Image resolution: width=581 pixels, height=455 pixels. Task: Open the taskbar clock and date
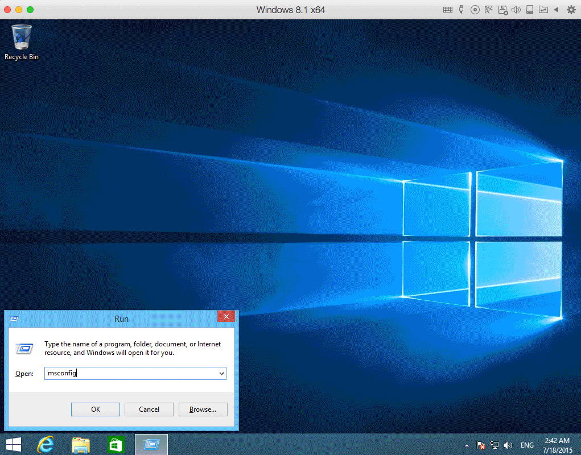click(x=557, y=445)
